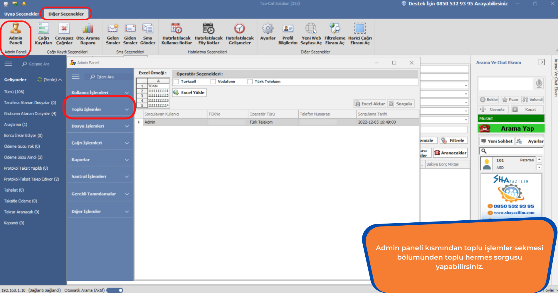Open chat Ayarlar settings
Screen dimensions: 558x293
[530, 141]
